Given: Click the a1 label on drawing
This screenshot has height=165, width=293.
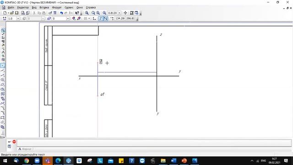Looking at the screenshot, I should tap(103, 94).
